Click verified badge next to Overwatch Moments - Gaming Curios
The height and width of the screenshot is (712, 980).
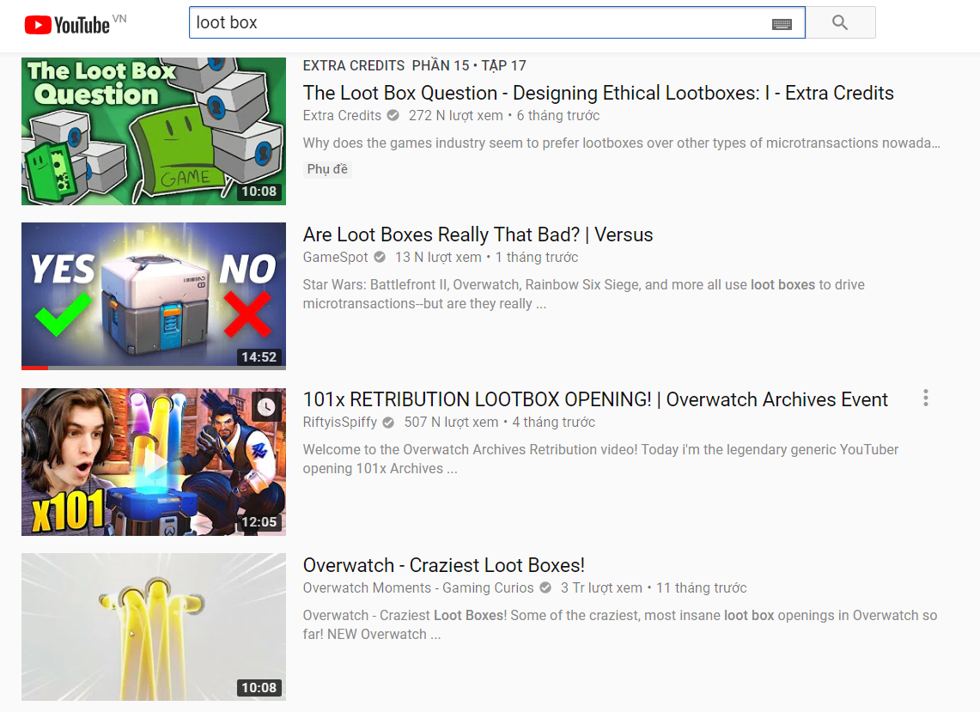click(545, 587)
